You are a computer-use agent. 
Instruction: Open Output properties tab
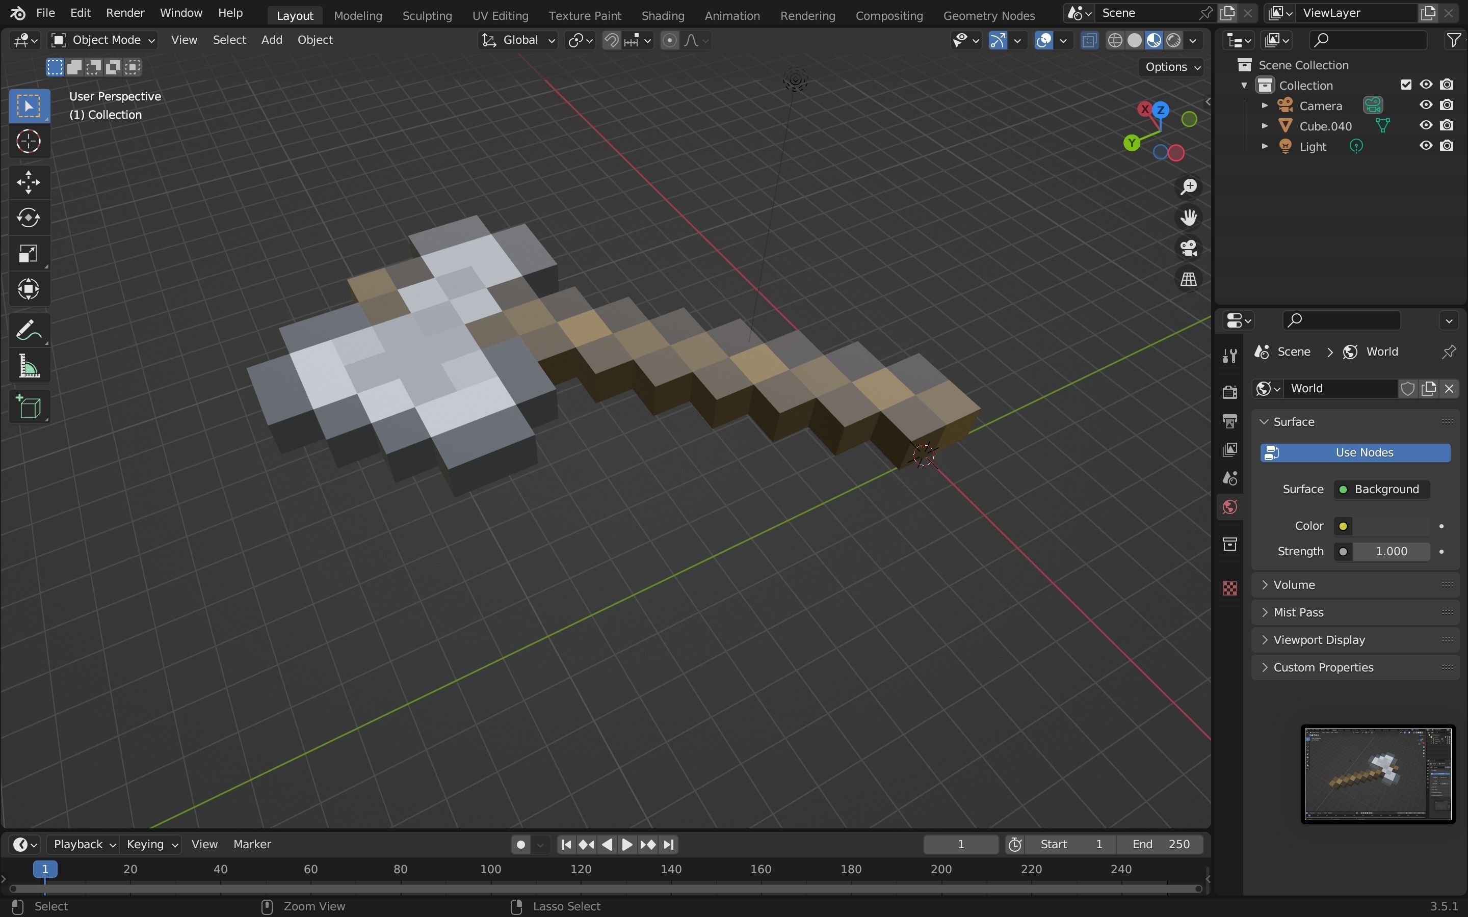coord(1229,421)
